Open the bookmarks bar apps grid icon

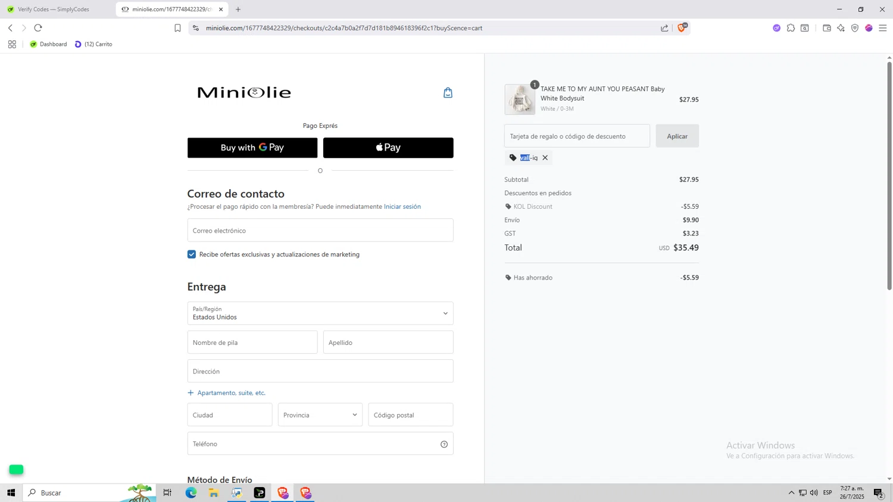pos(12,44)
